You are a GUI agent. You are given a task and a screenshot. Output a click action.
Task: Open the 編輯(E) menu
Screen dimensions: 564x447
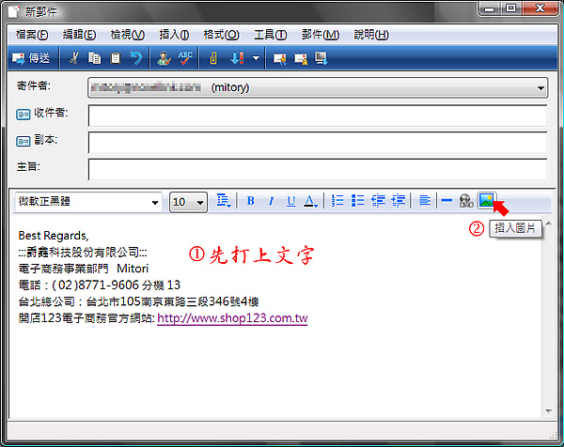[79, 35]
